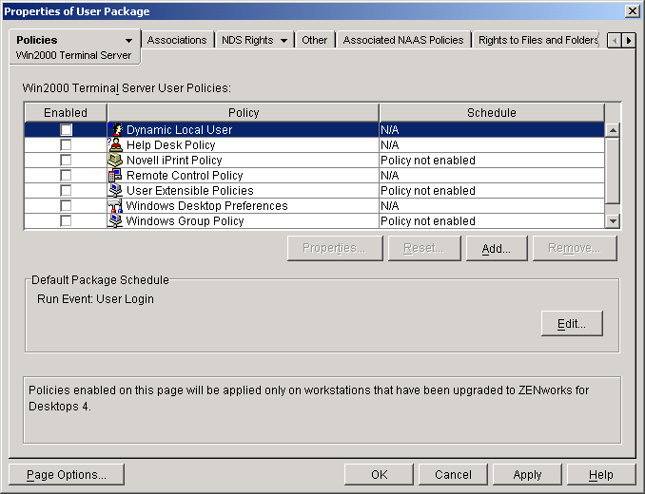Toggle the User Extensible Policies checkbox

(x=66, y=191)
